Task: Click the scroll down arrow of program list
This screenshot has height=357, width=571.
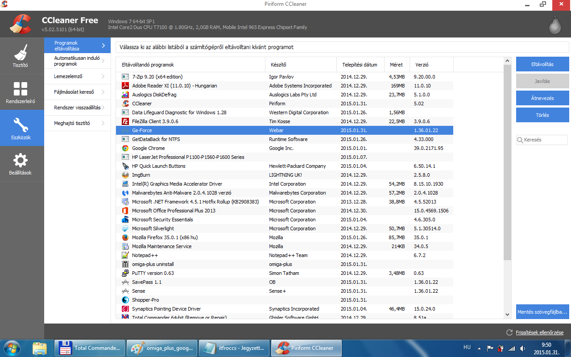Action: [507, 314]
